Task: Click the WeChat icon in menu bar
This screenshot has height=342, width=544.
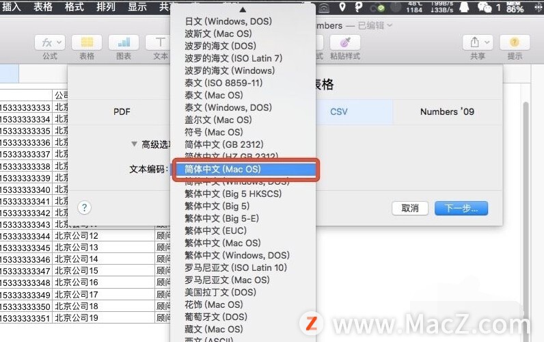Action: click(x=485, y=7)
